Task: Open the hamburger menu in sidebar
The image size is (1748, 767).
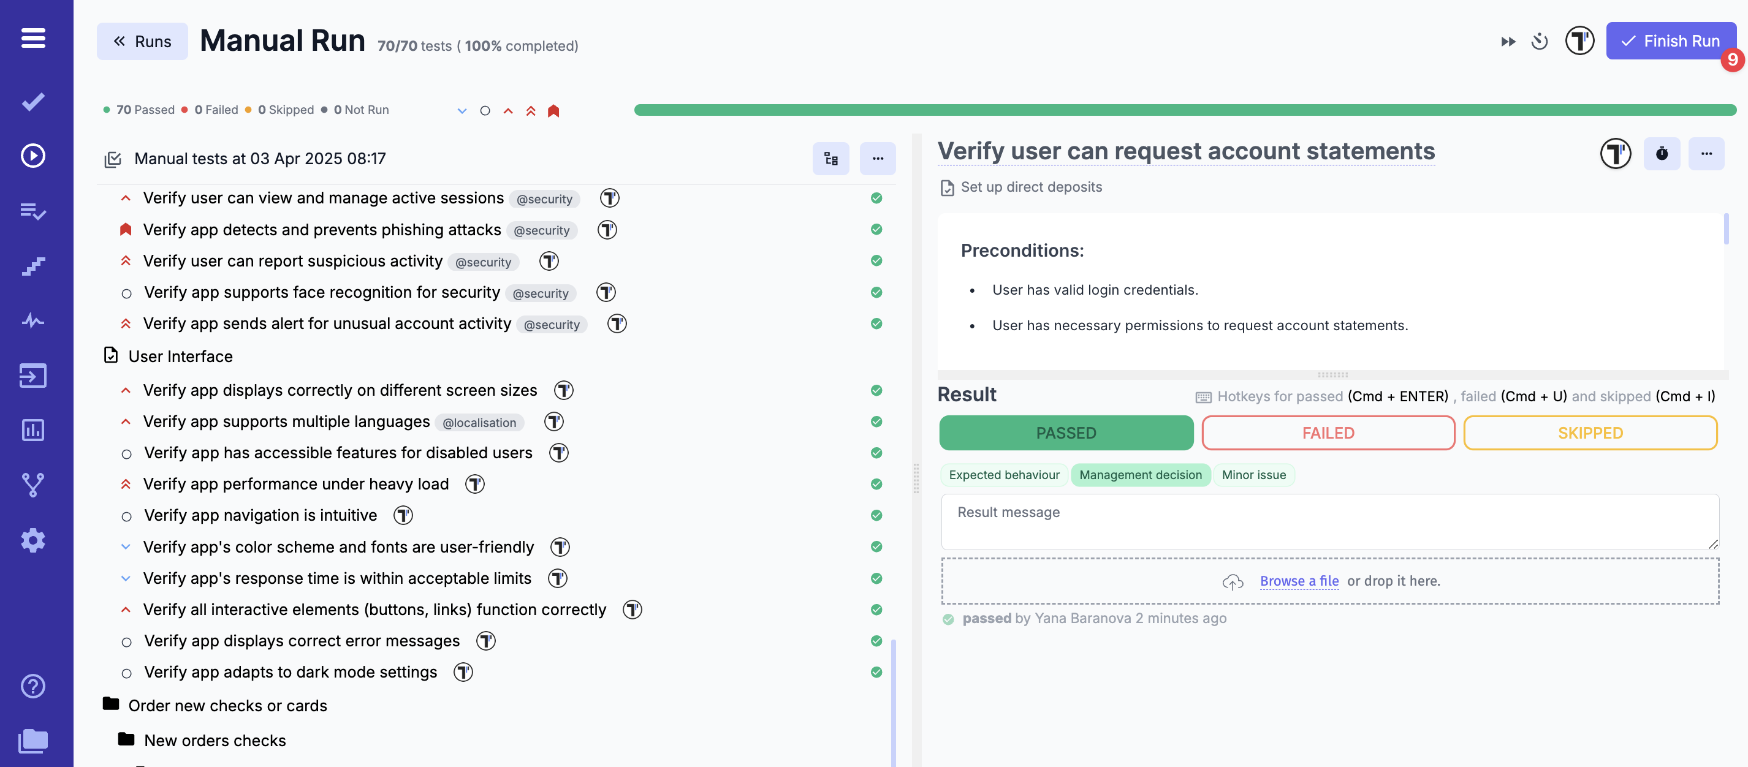Action: click(32, 38)
